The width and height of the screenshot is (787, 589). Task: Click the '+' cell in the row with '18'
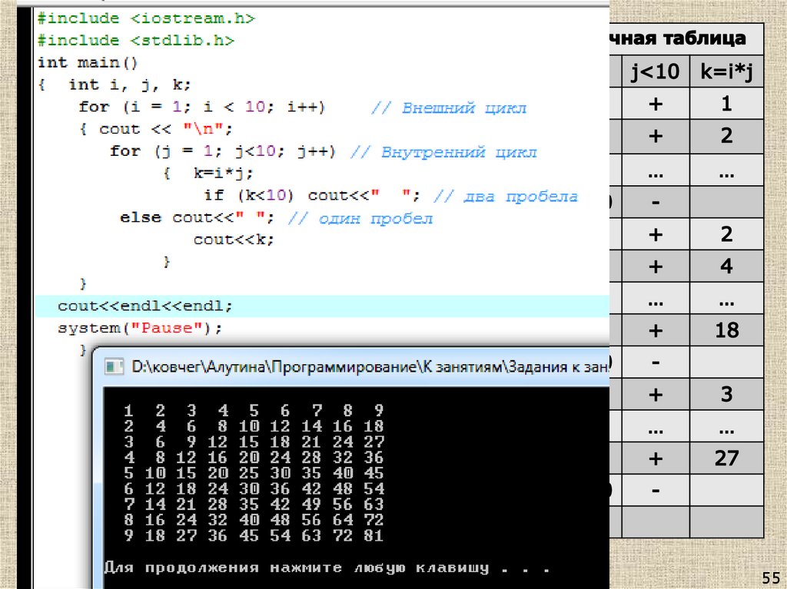tap(656, 330)
